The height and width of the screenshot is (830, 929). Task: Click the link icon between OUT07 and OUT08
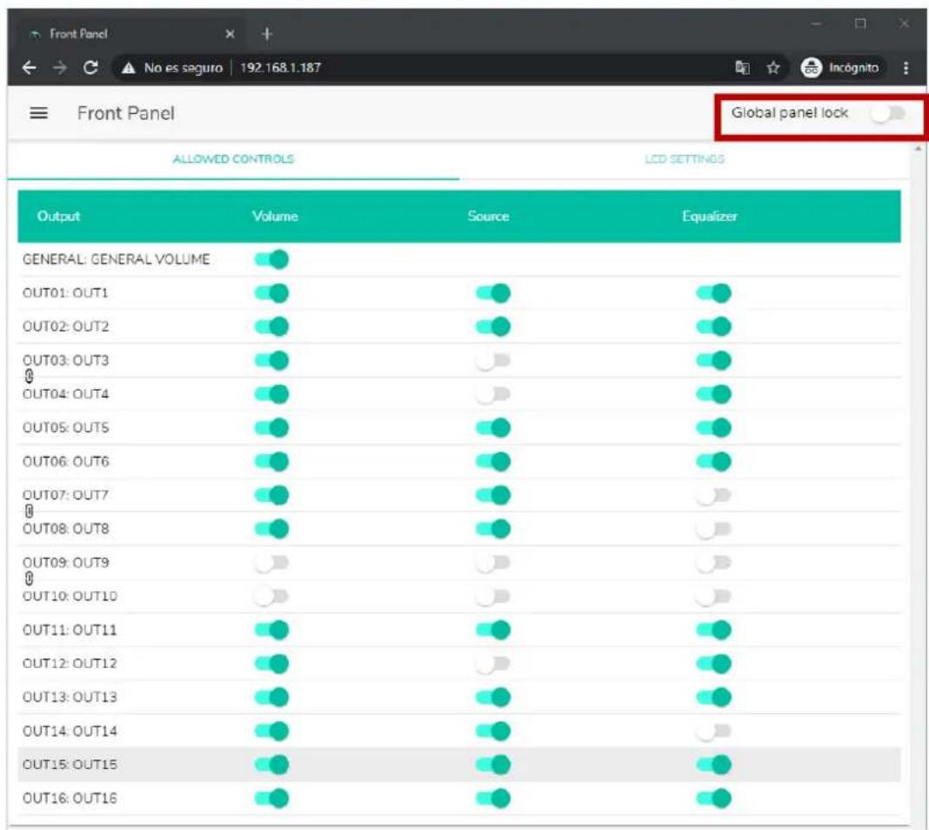click(x=29, y=512)
